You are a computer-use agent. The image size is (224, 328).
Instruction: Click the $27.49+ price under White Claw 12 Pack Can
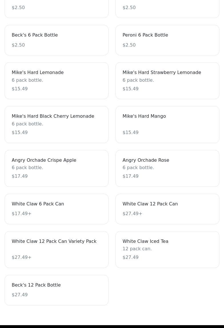[x=132, y=214]
